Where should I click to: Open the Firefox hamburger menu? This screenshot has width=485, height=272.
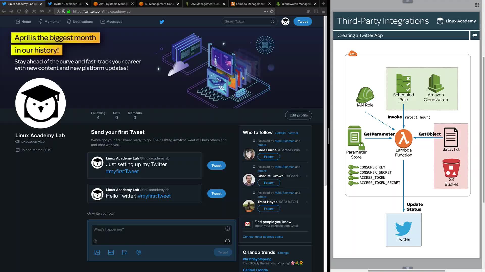pos(323,11)
